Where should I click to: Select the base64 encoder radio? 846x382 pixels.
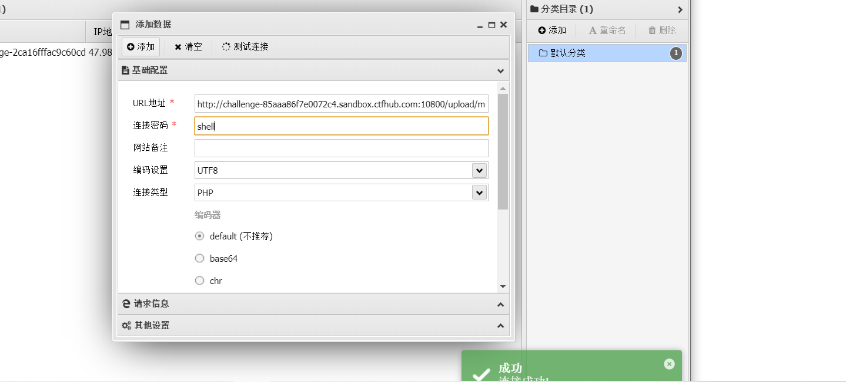pos(200,258)
